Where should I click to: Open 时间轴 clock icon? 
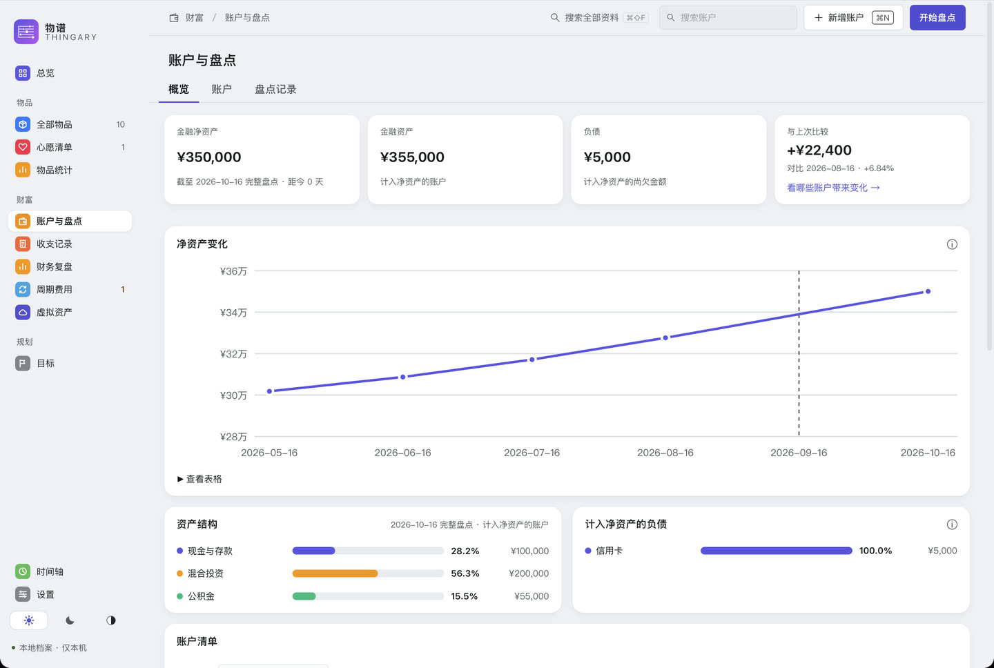click(23, 572)
